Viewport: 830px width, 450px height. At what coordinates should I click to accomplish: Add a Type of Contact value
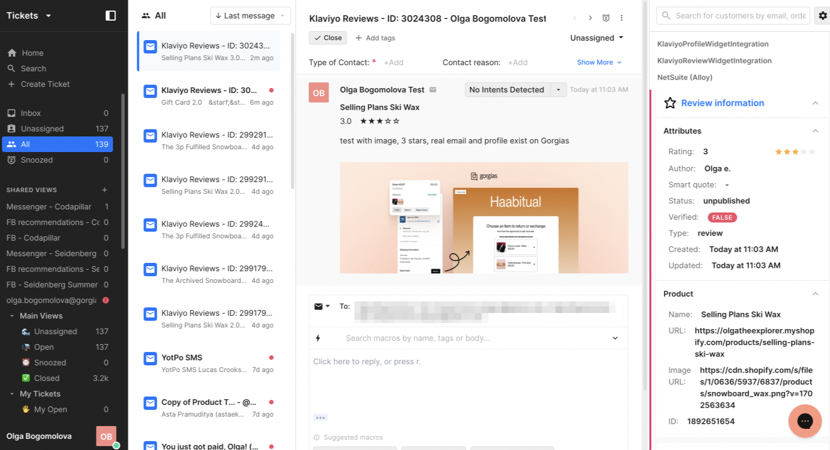pyautogui.click(x=394, y=62)
